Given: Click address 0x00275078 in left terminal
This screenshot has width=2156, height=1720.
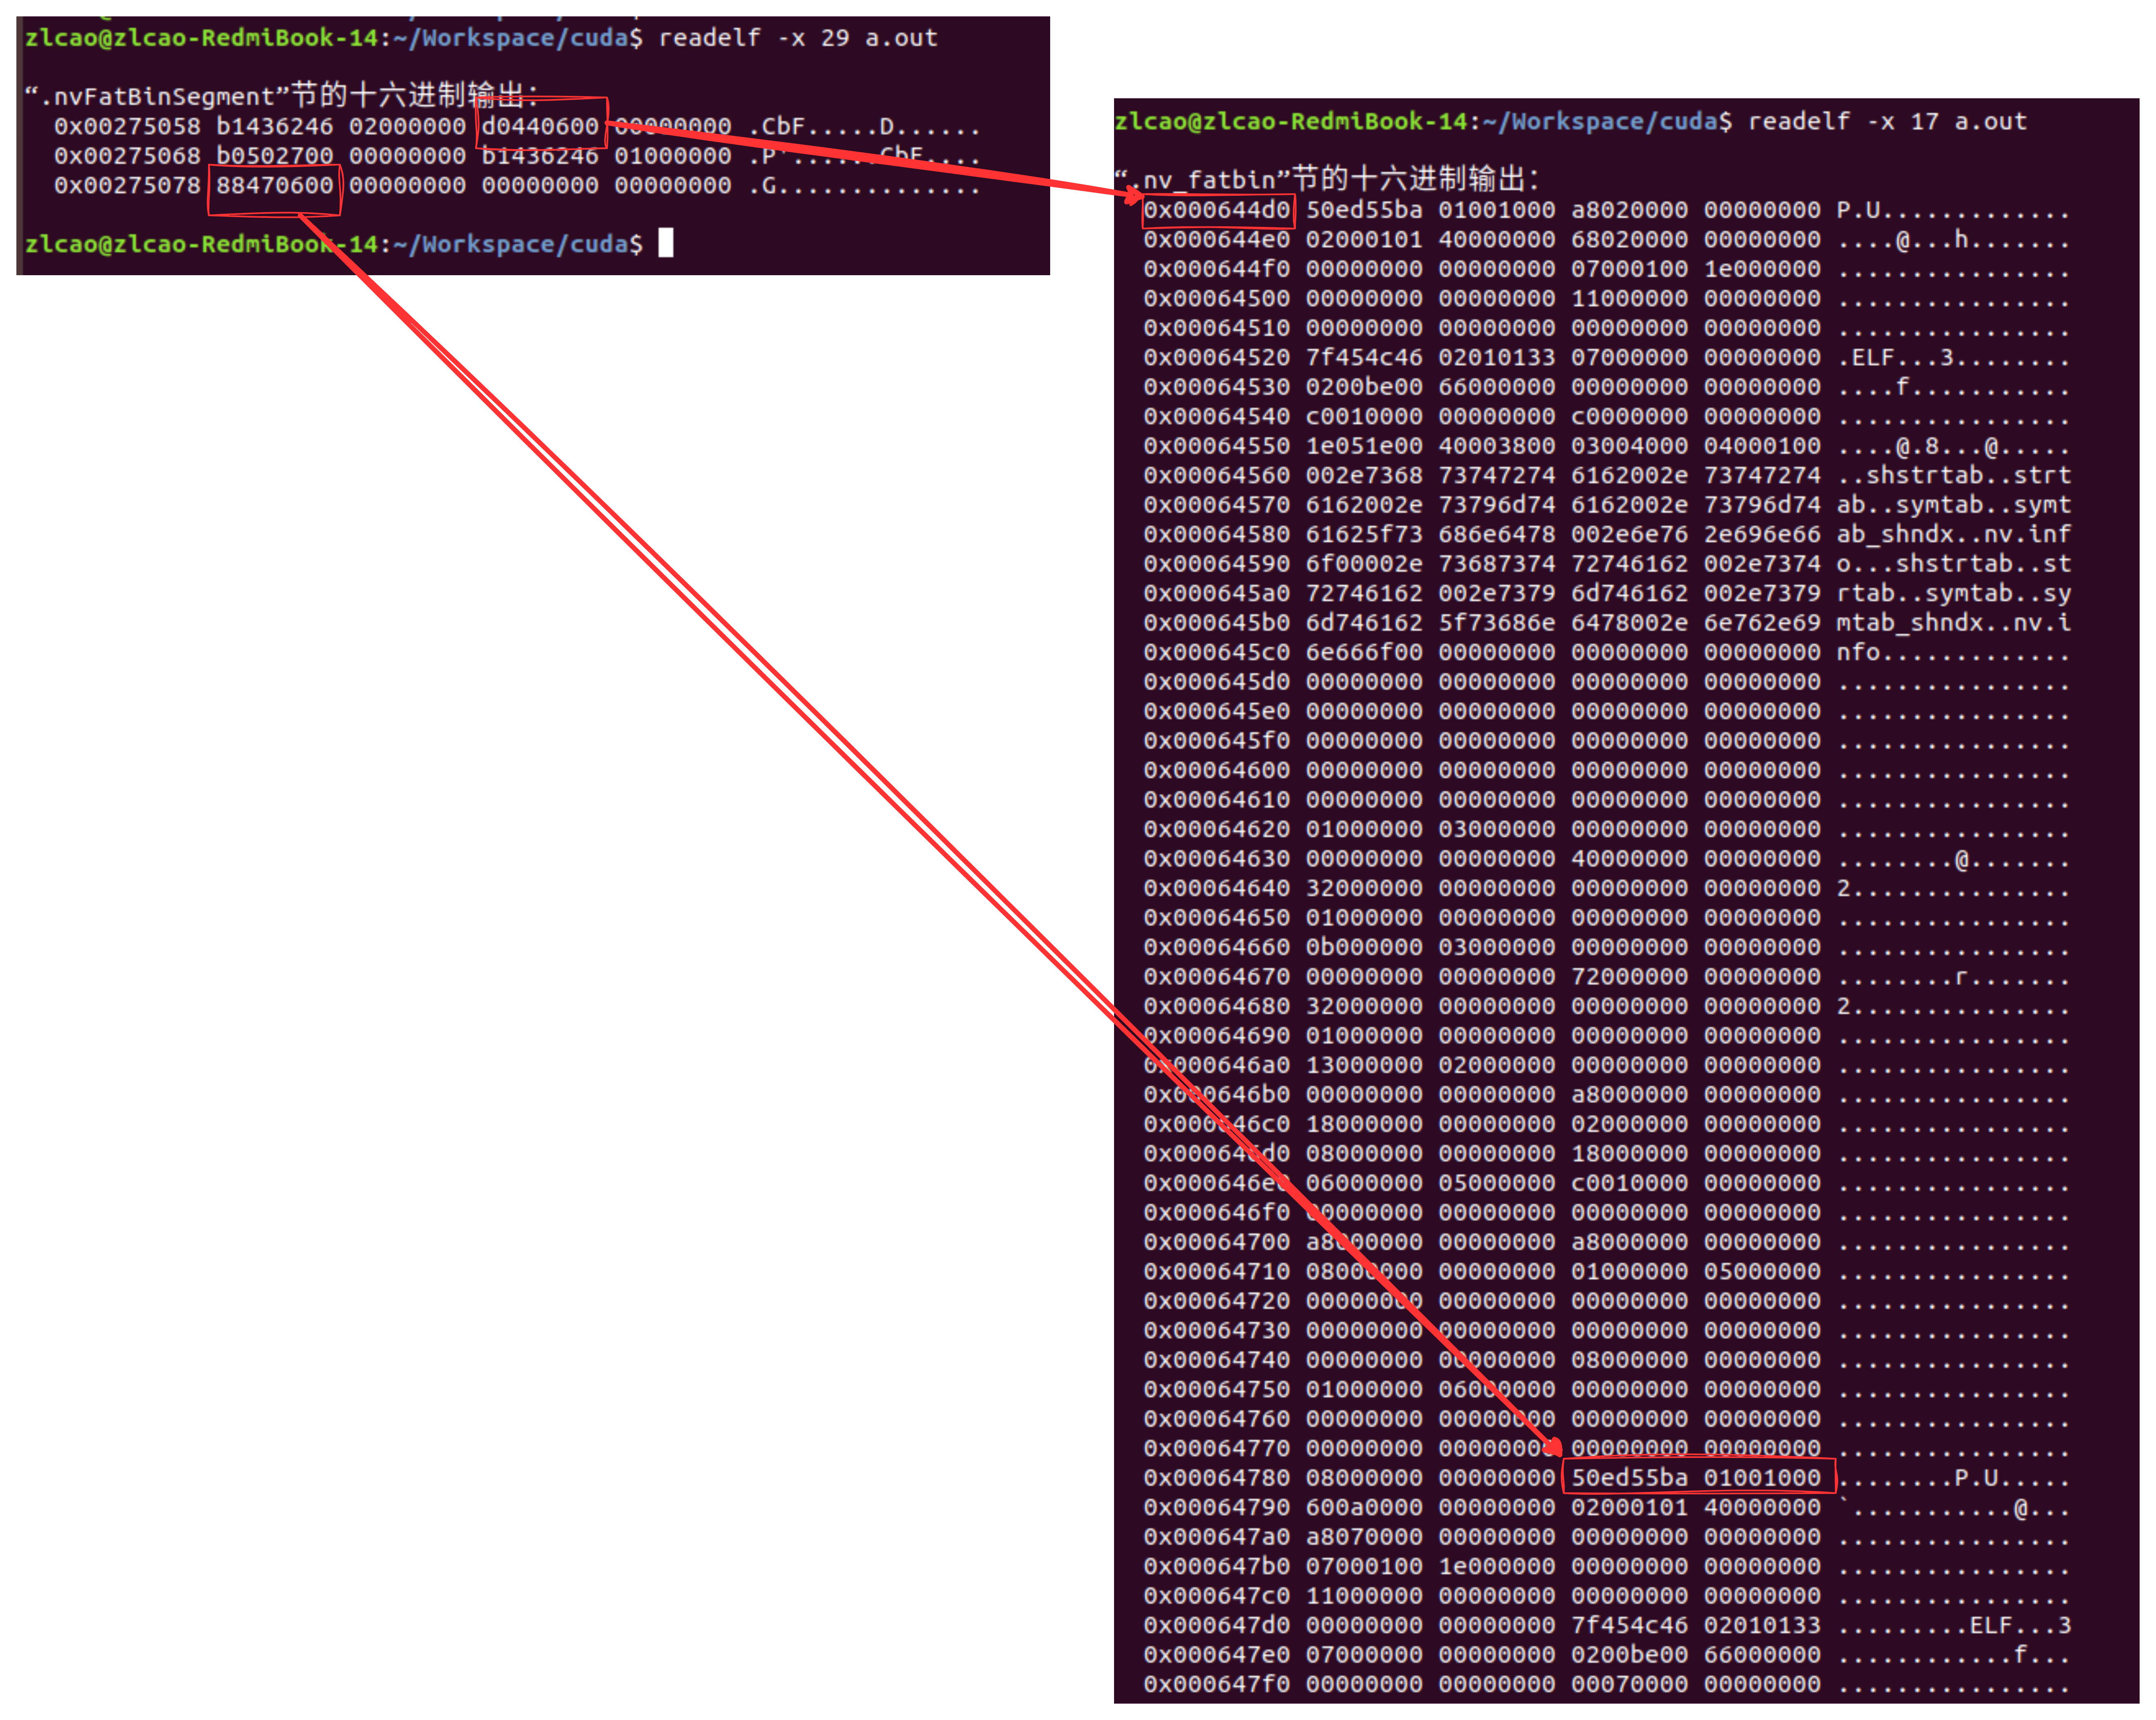Looking at the screenshot, I should click(127, 185).
